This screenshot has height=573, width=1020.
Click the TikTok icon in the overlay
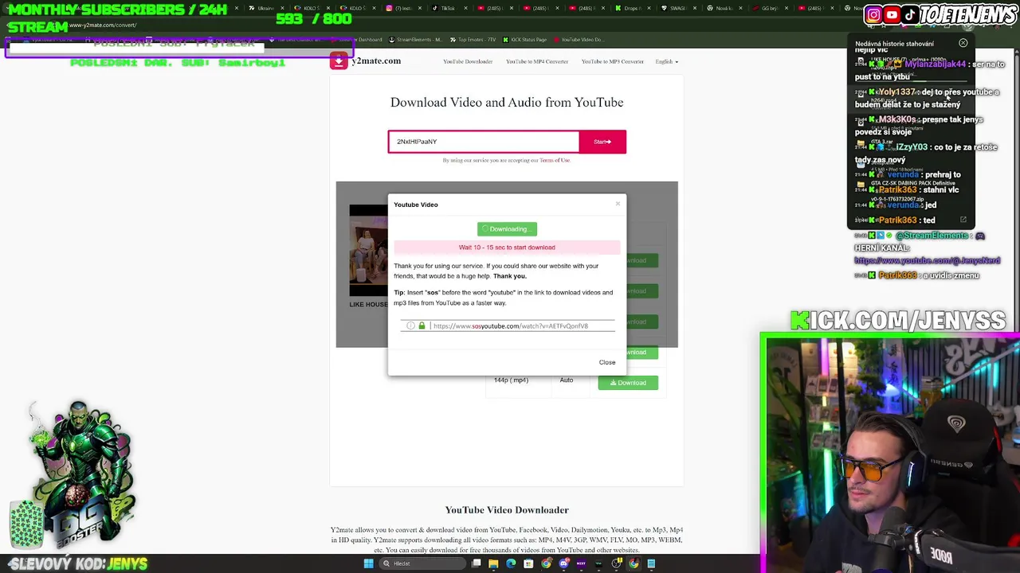[x=910, y=14]
